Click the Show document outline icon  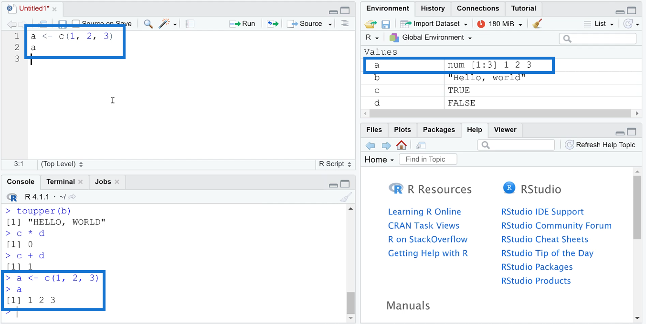click(345, 23)
